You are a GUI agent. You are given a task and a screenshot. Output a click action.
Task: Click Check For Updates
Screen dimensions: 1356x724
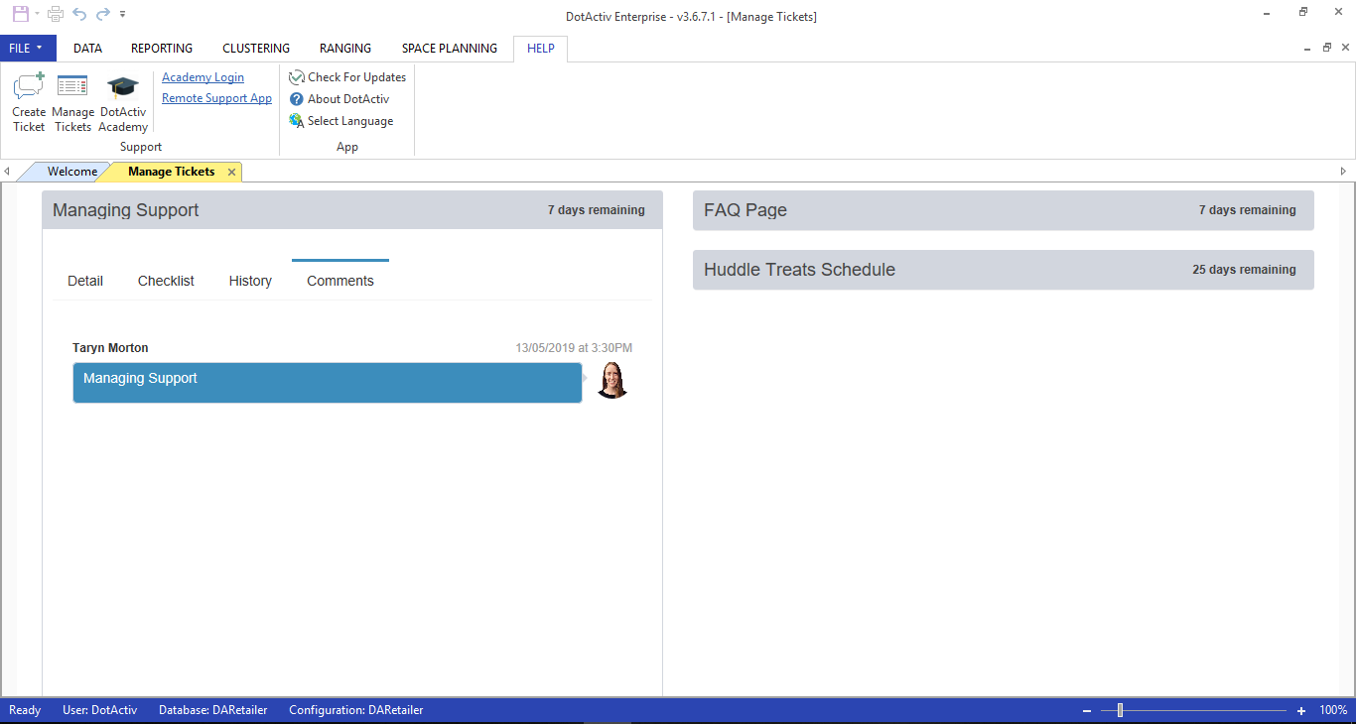point(347,77)
